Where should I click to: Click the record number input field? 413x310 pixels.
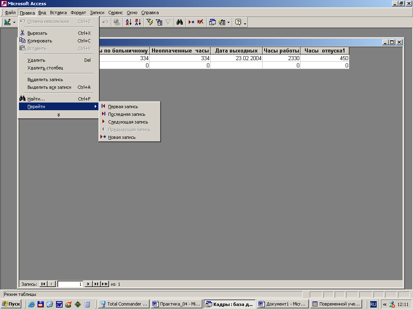pos(70,284)
